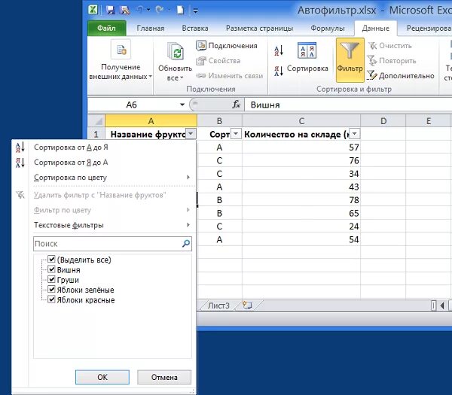452x395 pixels.
Task: Click the insert new sheet icon
Action: [248, 305]
